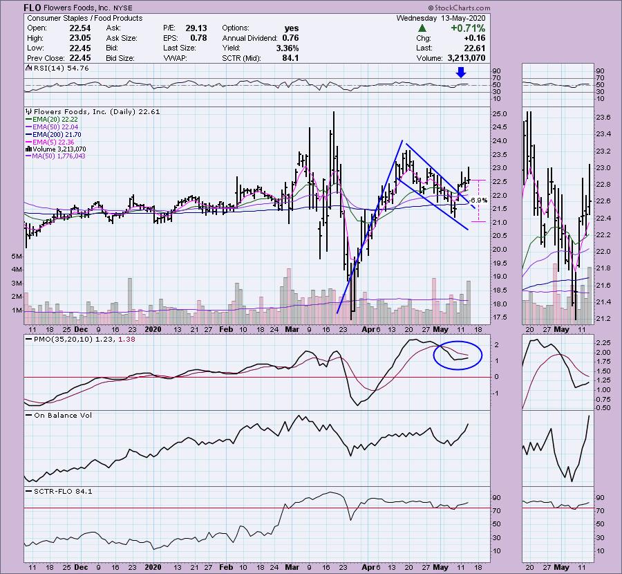Click the EPS value 0.78
The width and height of the screenshot is (622, 574).
tap(198, 38)
